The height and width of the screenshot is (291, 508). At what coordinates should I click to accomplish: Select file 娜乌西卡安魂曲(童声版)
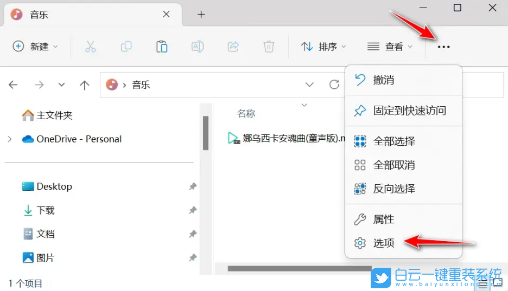coord(287,138)
